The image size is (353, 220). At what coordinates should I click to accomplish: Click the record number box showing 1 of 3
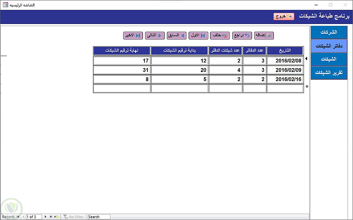[x=34, y=217]
